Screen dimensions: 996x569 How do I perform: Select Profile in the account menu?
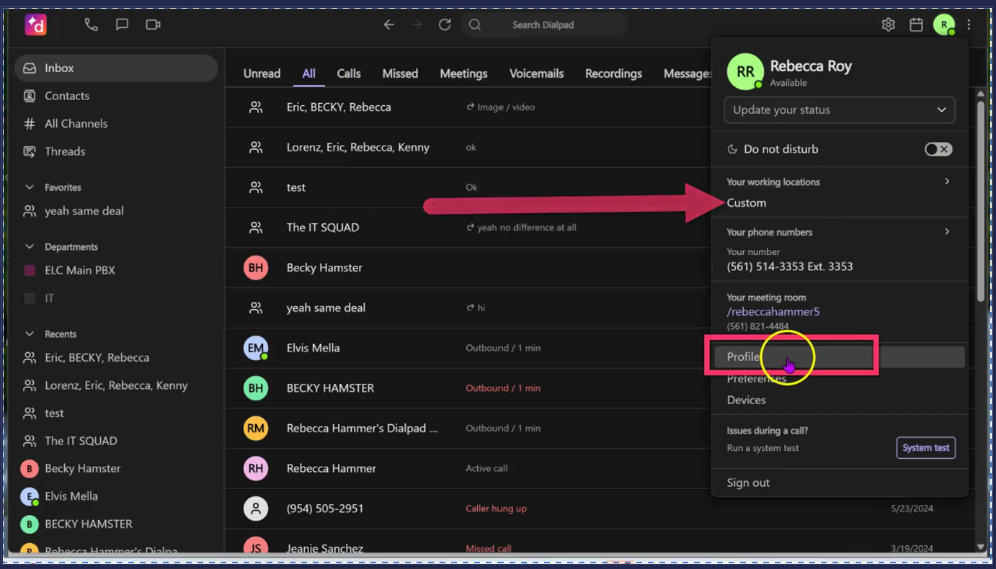coord(743,357)
